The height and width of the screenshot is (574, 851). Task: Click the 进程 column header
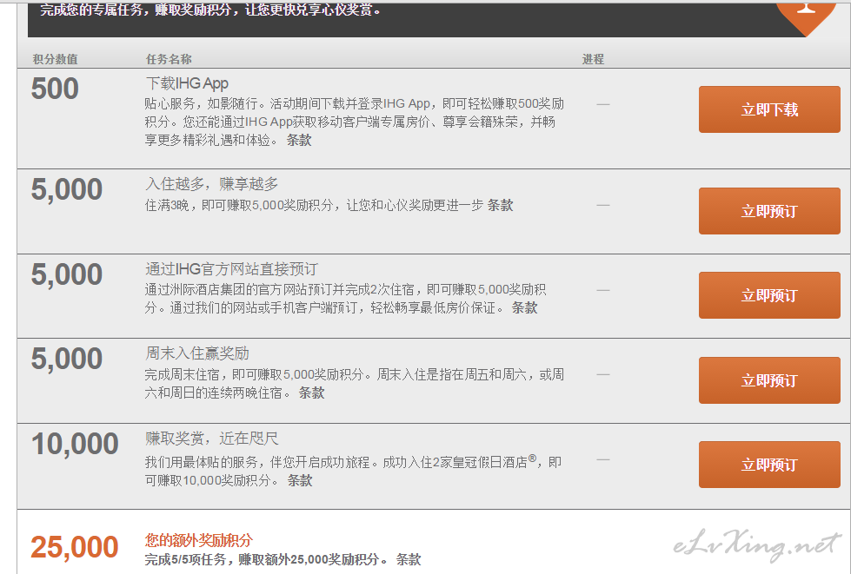pos(593,59)
